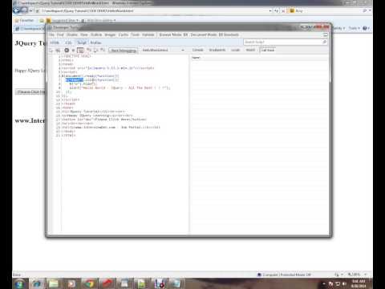The width and height of the screenshot is (385, 289).
Task: Open the Find menu in Developer Tools
Action: 60,35
